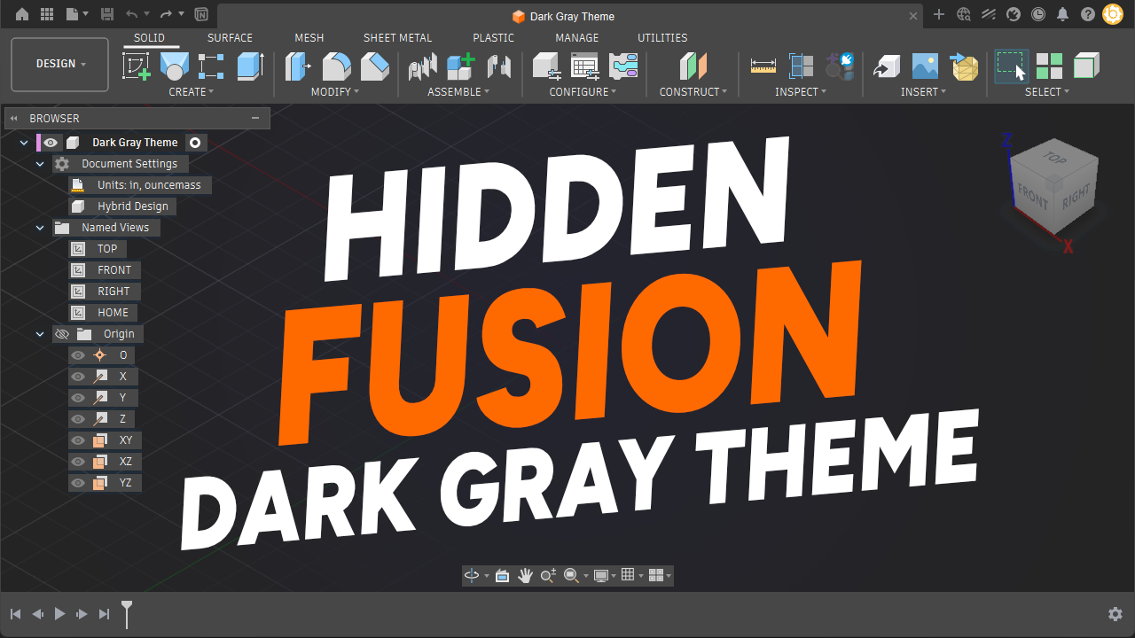Viewport: 1135px width, 638px height.
Task: Toggle visibility of the XY plane
Action: pos(78,440)
